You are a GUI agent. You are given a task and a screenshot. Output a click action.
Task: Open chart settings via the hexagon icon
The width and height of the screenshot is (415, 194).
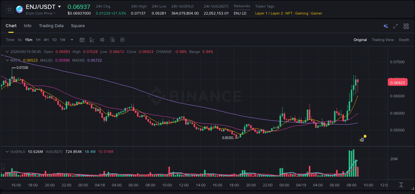click(x=122, y=40)
